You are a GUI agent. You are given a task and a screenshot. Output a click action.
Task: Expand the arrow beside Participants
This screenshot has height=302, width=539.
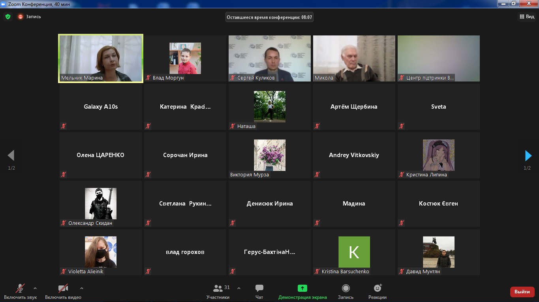[239, 288]
